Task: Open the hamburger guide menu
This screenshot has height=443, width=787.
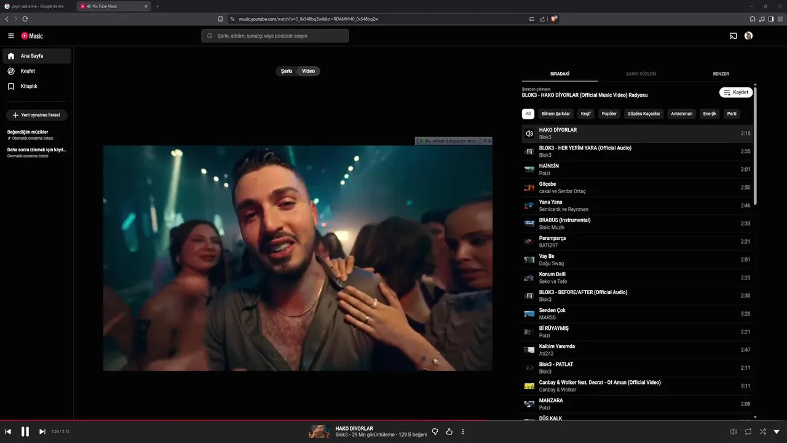Action: (11, 36)
